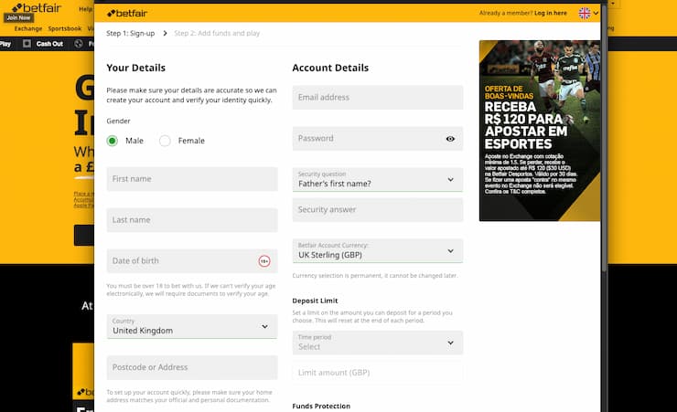The width and height of the screenshot is (677, 412).
Task: Click the betfair logo in signup header
Action: pos(127,14)
